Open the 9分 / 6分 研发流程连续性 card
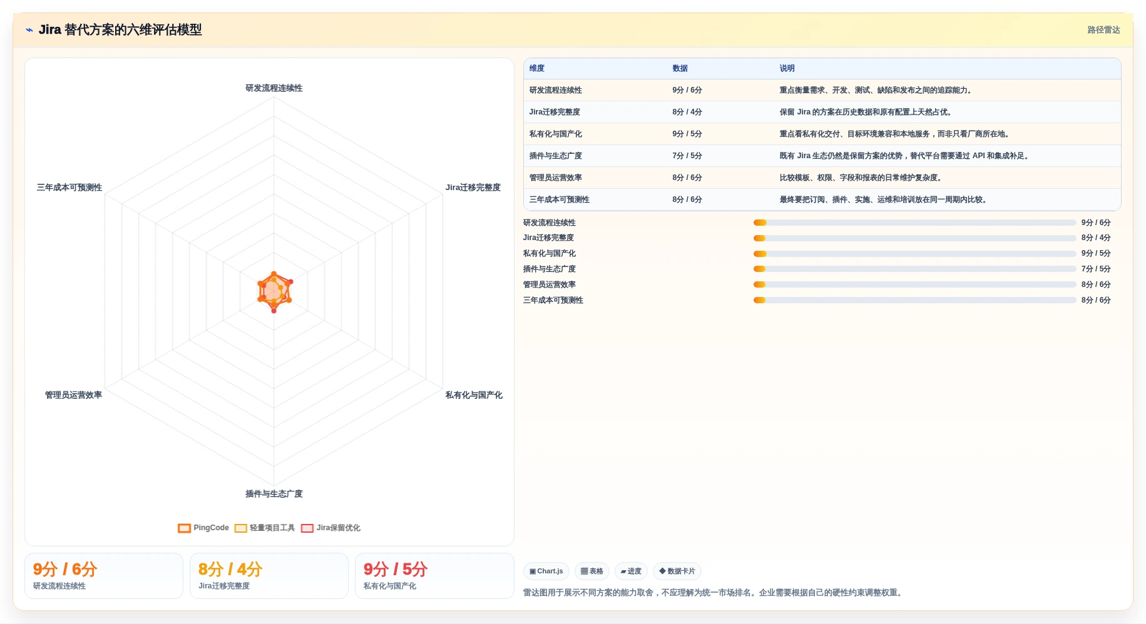Screen dimensions: 1146x624 coord(104,576)
